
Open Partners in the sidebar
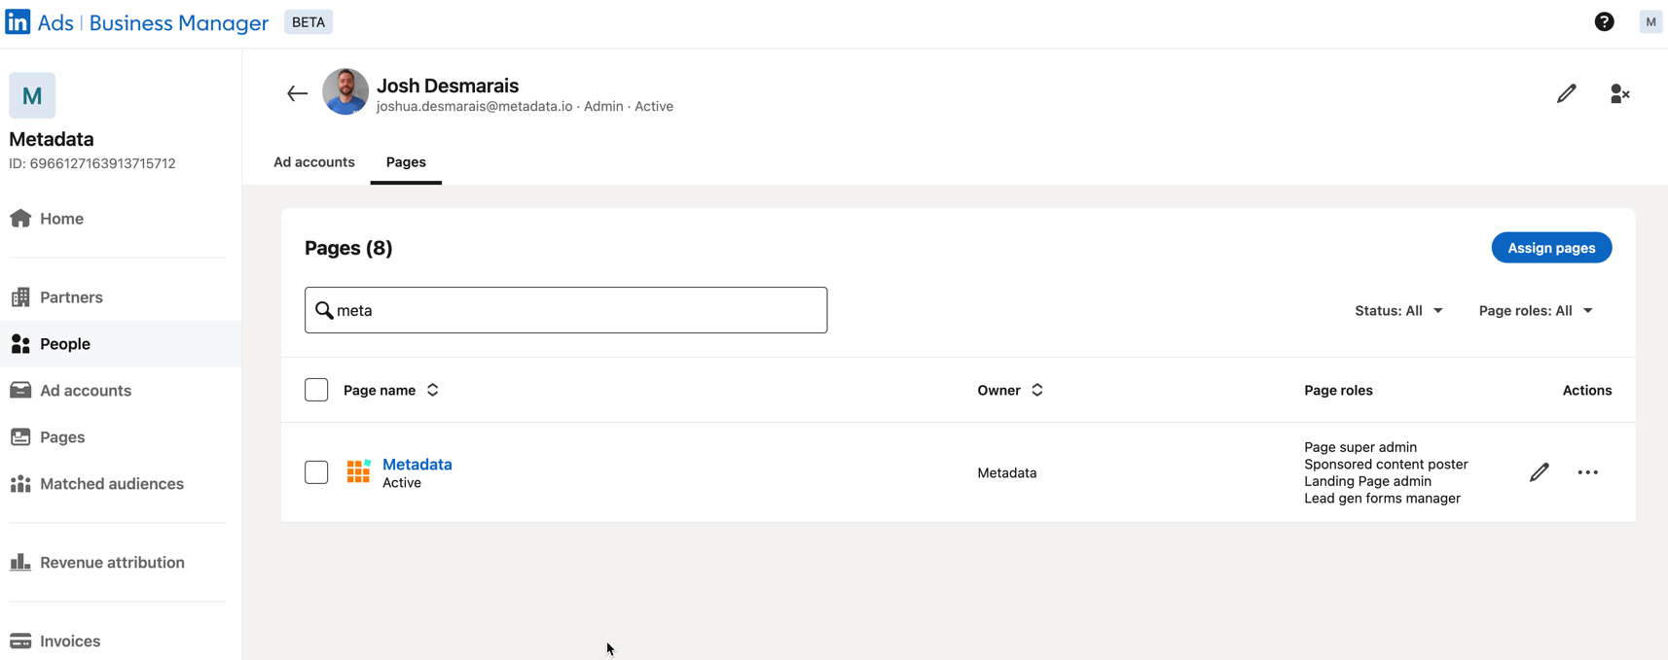71,297
